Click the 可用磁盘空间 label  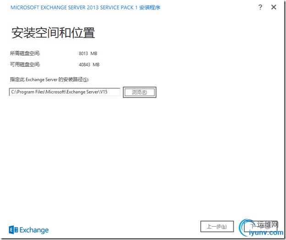coord(25,65)
